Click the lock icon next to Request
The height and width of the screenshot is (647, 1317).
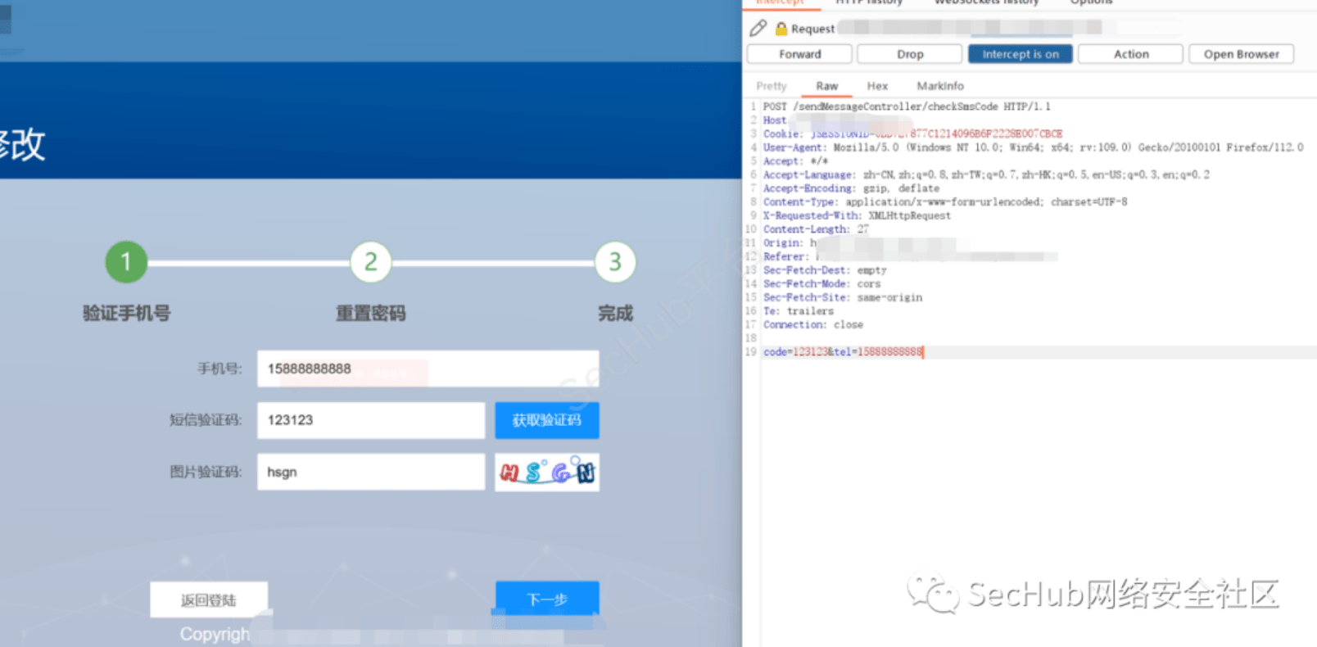781,29
